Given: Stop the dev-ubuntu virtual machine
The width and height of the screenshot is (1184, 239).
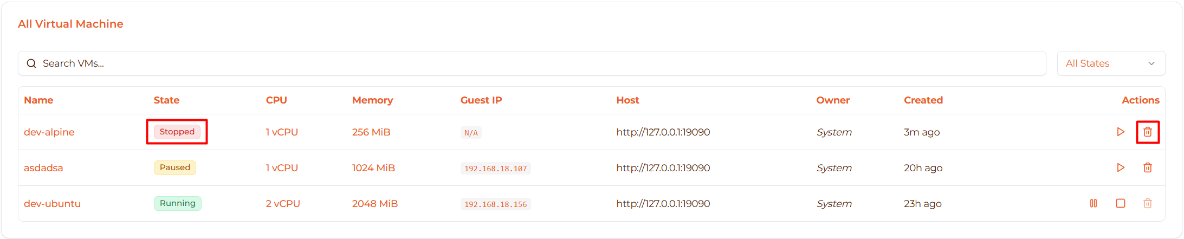Looking at the screenshot, I should coord(1121,203).
